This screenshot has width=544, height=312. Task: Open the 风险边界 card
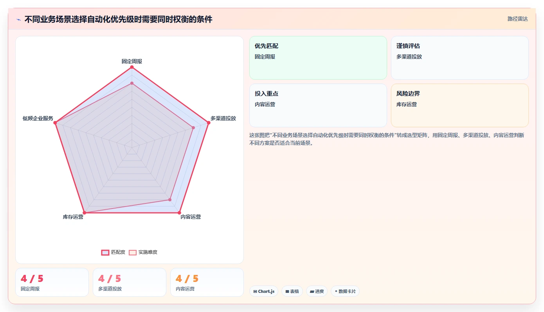[x=460, y=105]
